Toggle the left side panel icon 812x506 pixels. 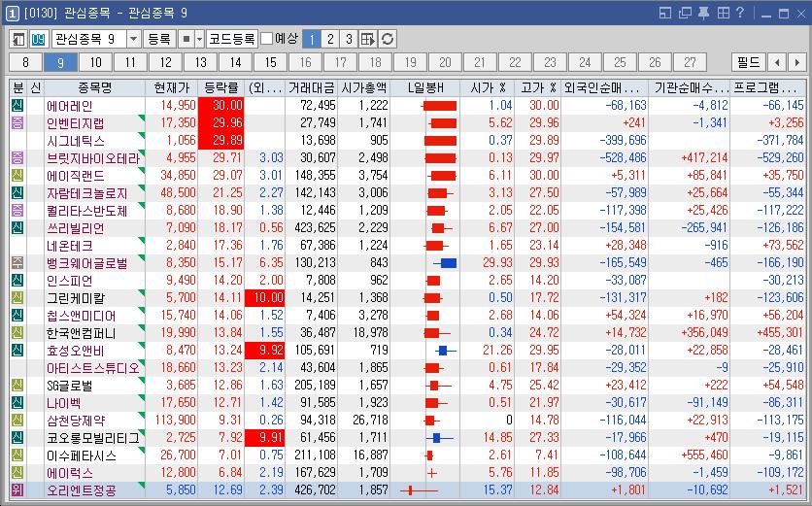[19, 39]
